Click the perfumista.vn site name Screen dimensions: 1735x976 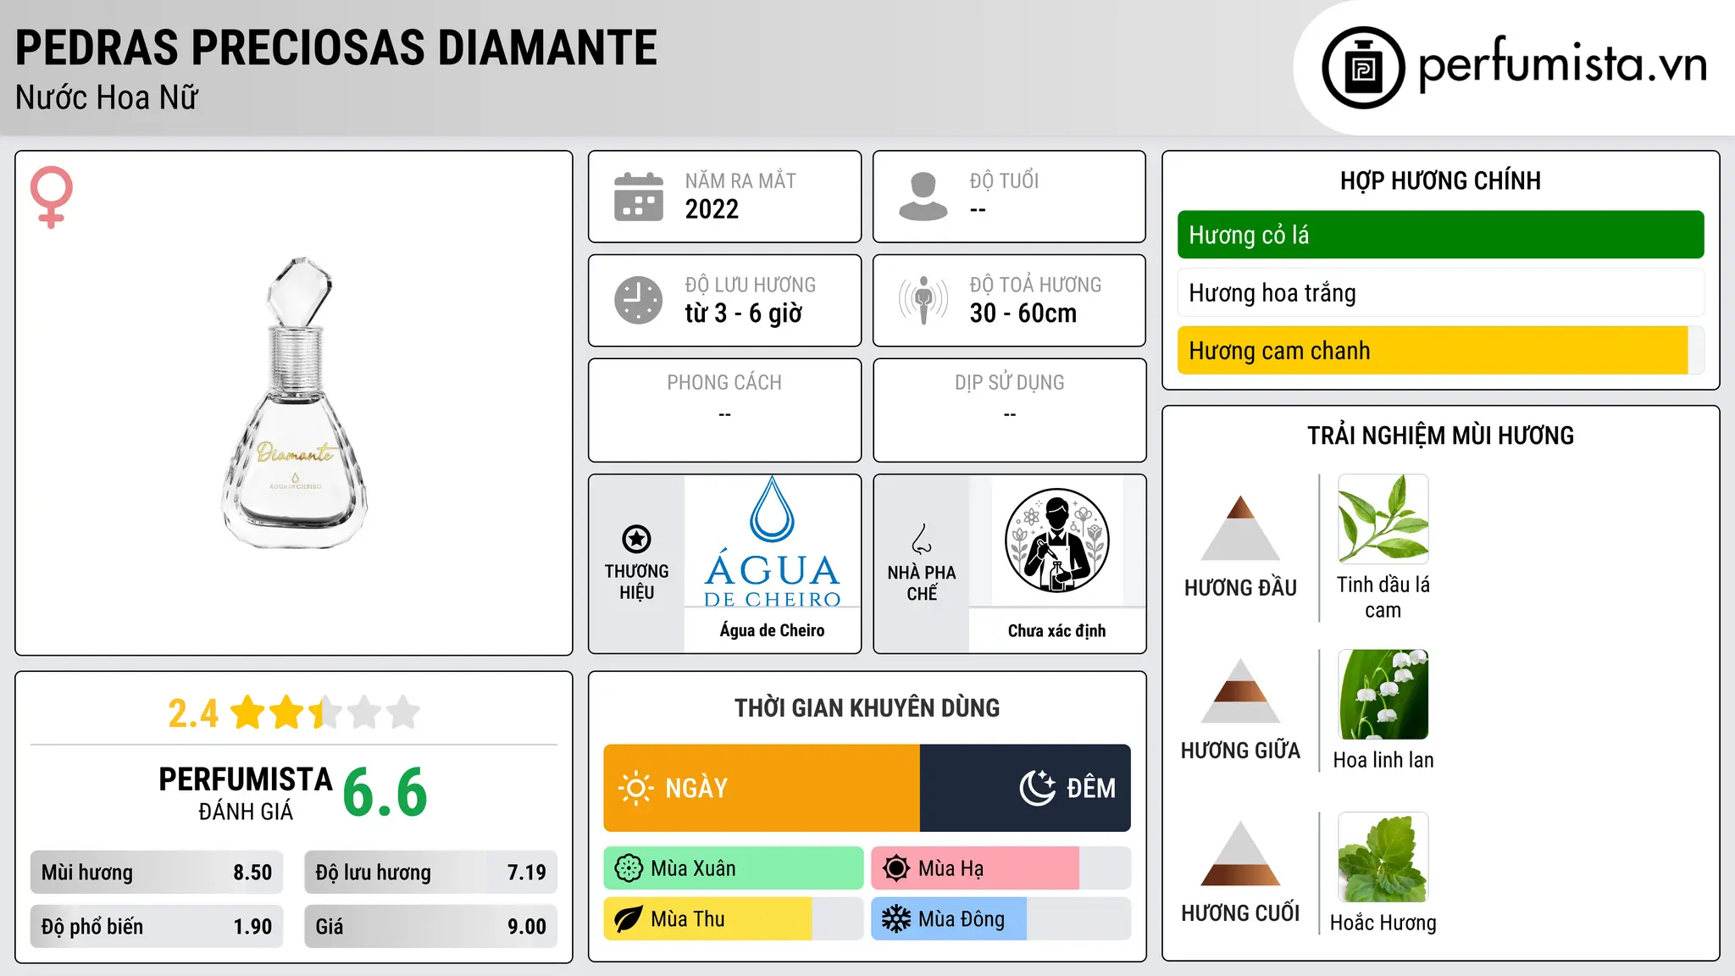click(x=1563, y=64)
